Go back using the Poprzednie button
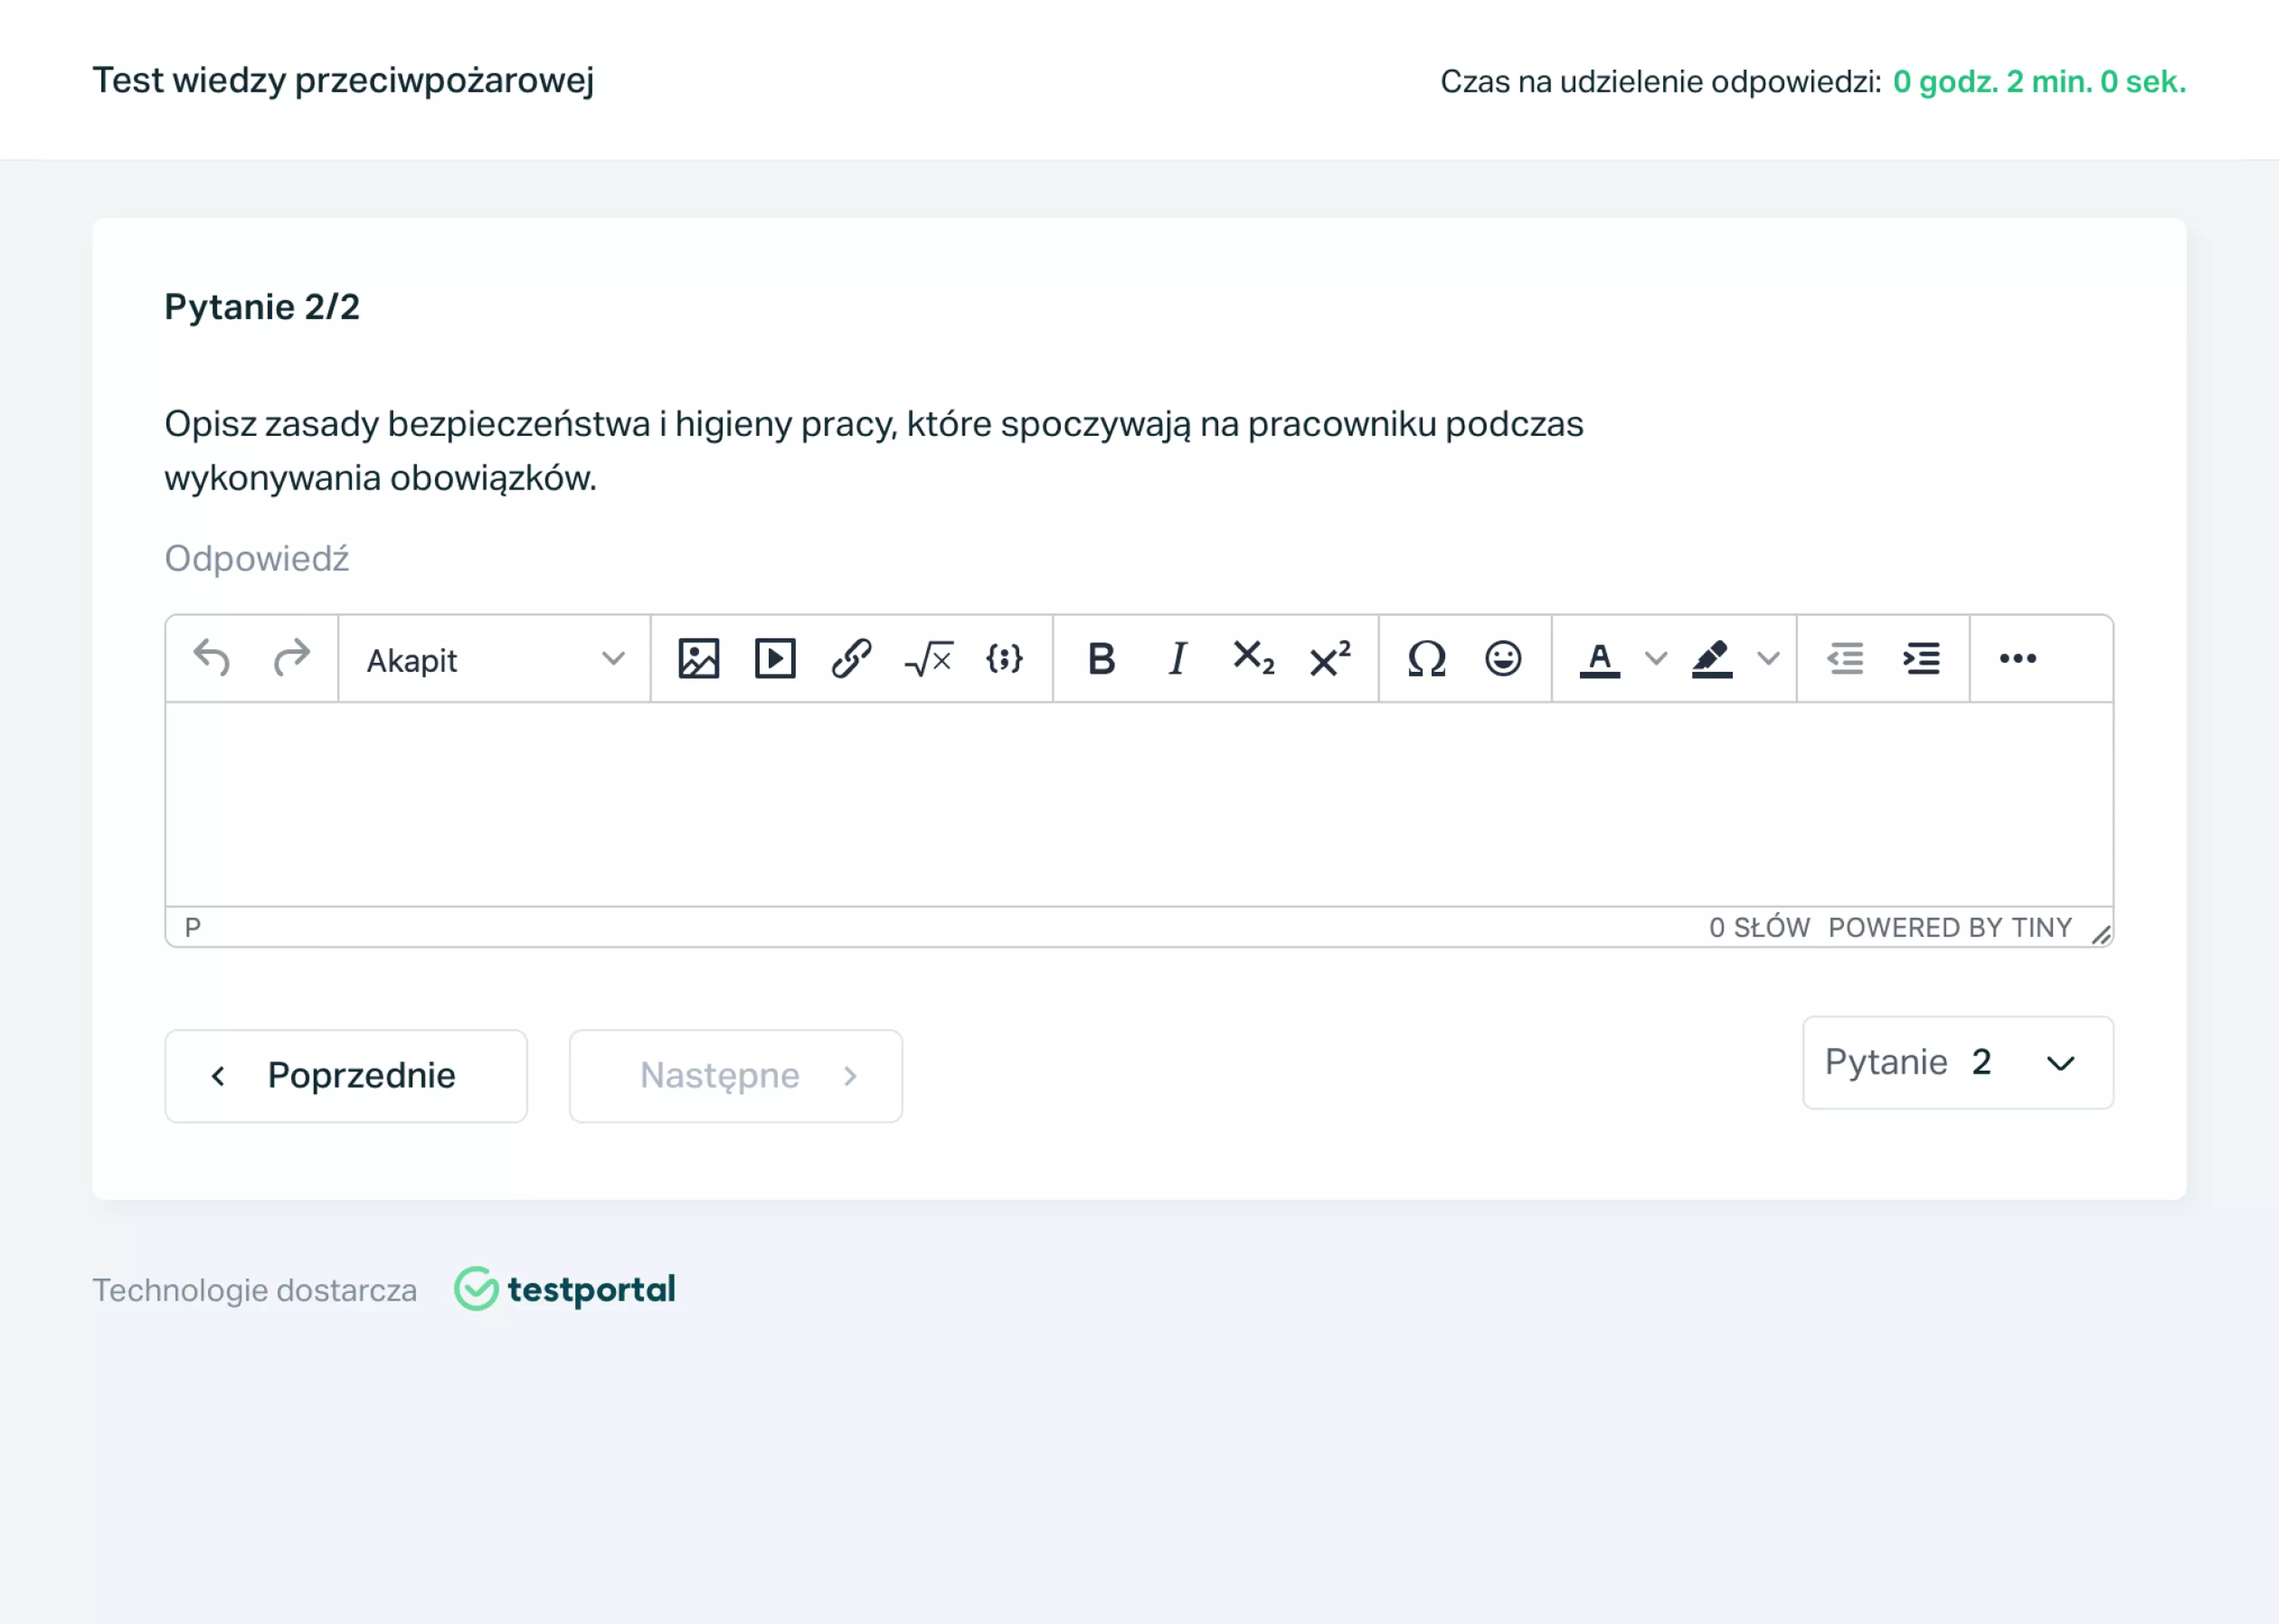 346,1076
